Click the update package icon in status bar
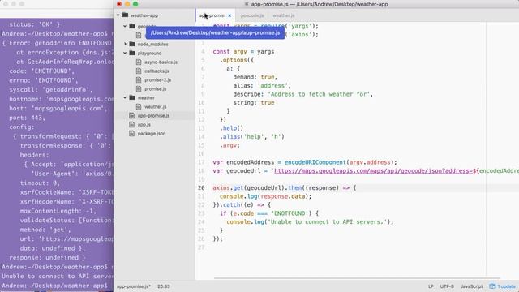 click(492, 286)
